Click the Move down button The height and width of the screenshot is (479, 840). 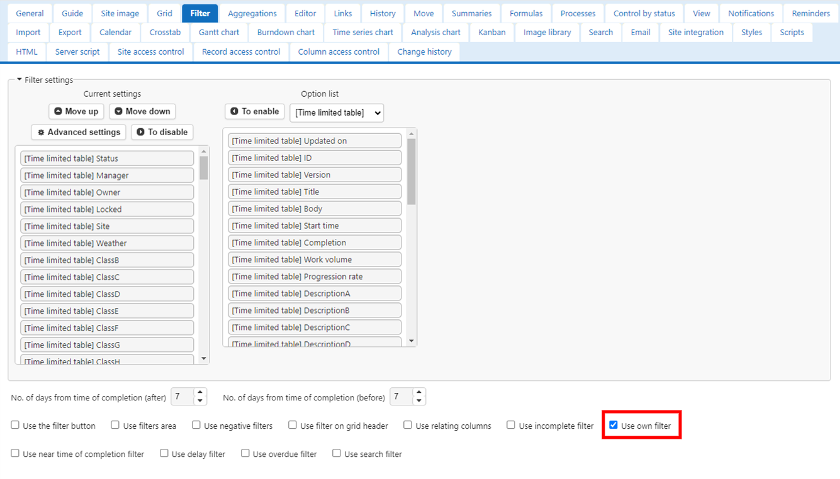(x=142, y=111)
